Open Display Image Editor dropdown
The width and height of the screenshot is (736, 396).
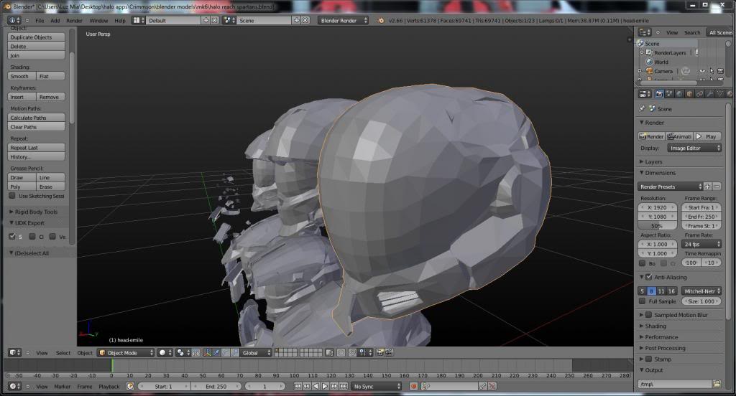(x=694, y=148)
